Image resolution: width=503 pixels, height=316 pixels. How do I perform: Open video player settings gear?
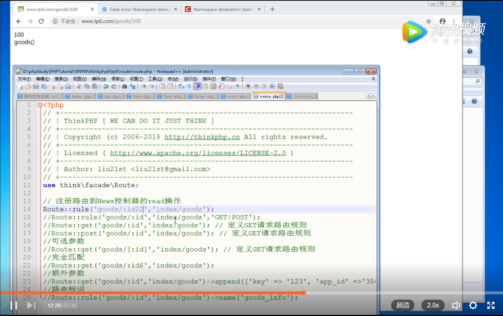[x=473, y=305]
